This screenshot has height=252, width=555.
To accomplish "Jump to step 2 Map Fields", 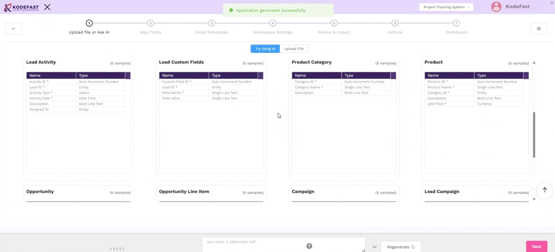I will [150, 23].
